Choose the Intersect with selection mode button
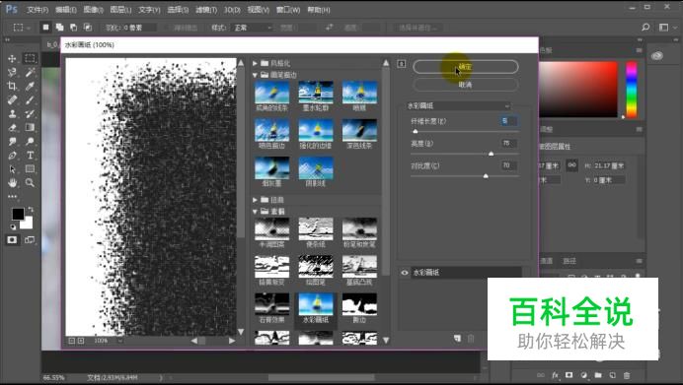 point(88,28)
